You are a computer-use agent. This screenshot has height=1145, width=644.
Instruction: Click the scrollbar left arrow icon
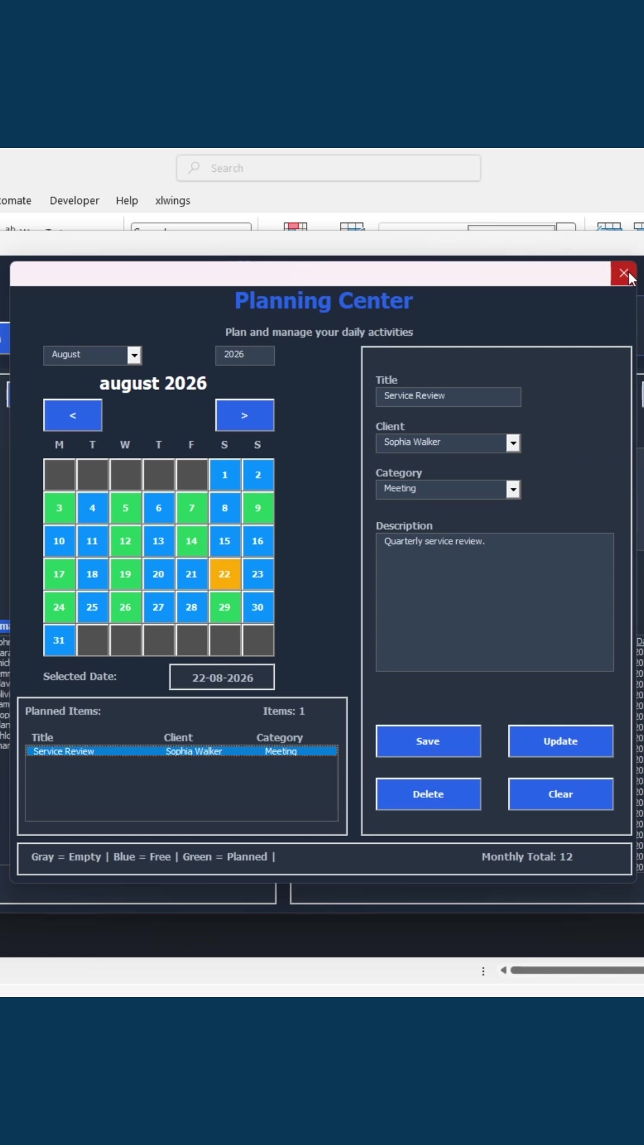pyautogui.click(x=503, y=970)
